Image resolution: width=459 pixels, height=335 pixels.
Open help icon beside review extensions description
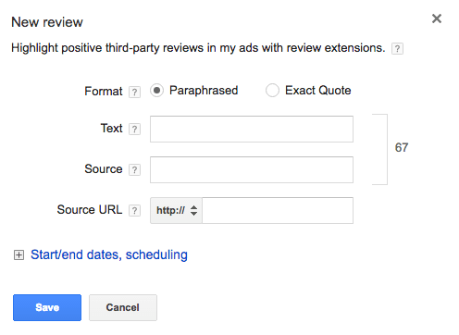(x=397, y=49)
